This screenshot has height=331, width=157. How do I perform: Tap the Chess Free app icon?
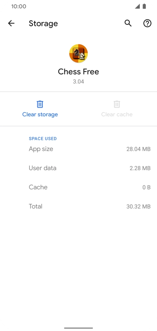pos(78,53)
